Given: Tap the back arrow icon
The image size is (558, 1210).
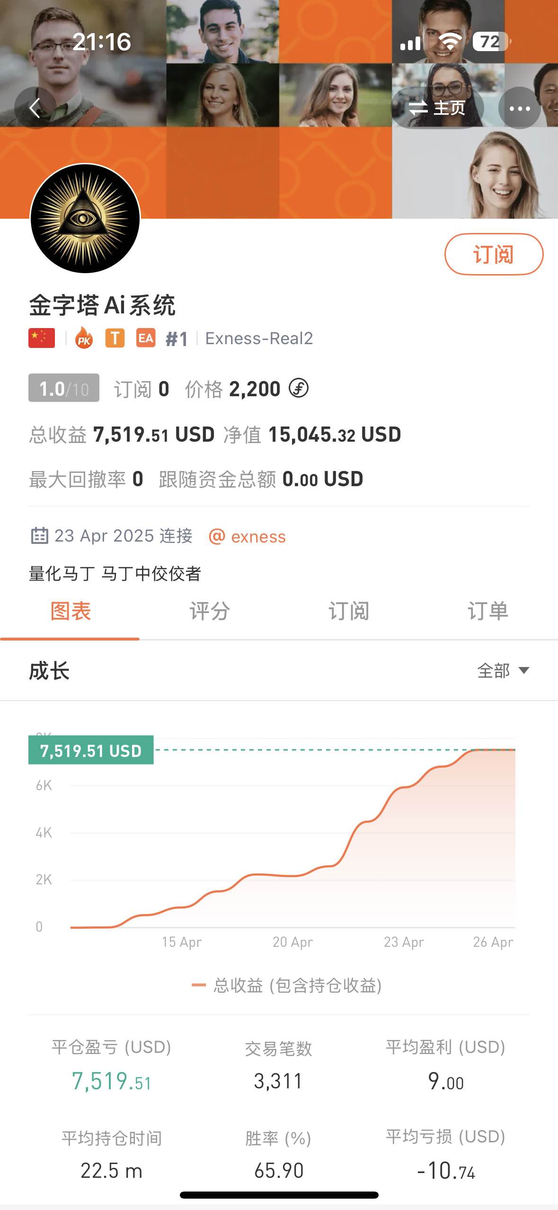Looking at the screenshot, I should (x=35, y=108).
